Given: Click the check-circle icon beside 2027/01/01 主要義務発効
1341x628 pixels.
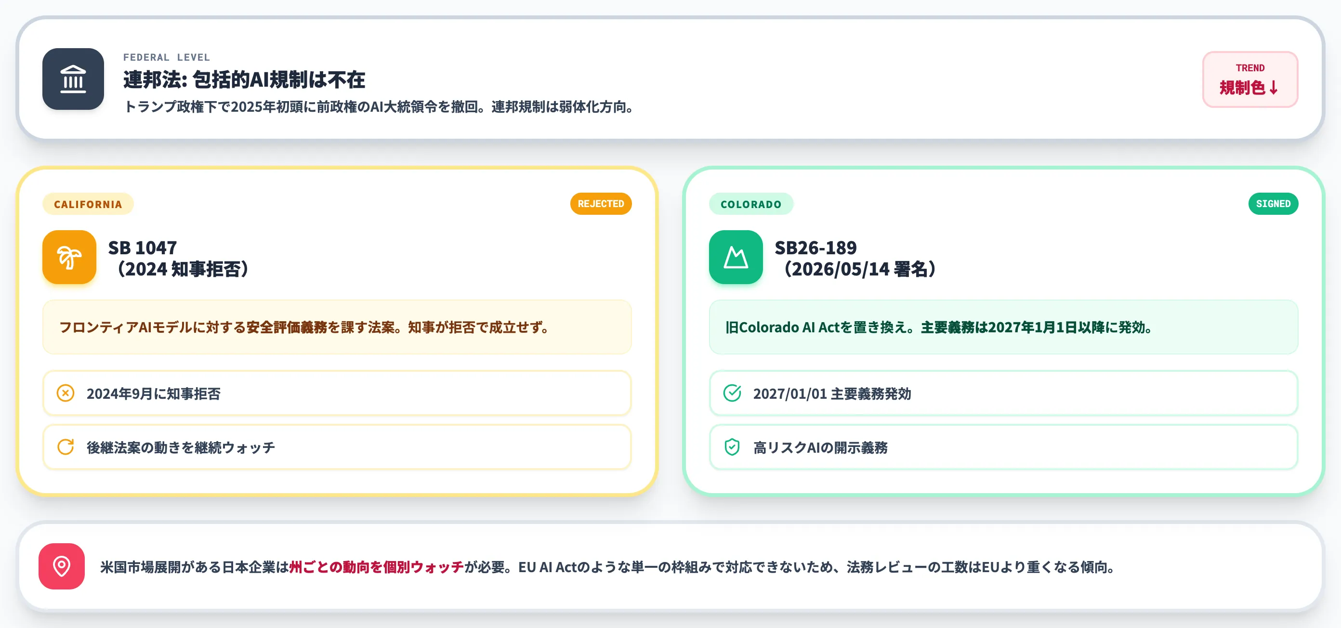Looking at the screenshot, I should 732,393.
